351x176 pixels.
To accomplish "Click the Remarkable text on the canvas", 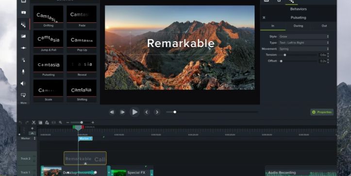I will pyautogui.click(x=181, y=43).
